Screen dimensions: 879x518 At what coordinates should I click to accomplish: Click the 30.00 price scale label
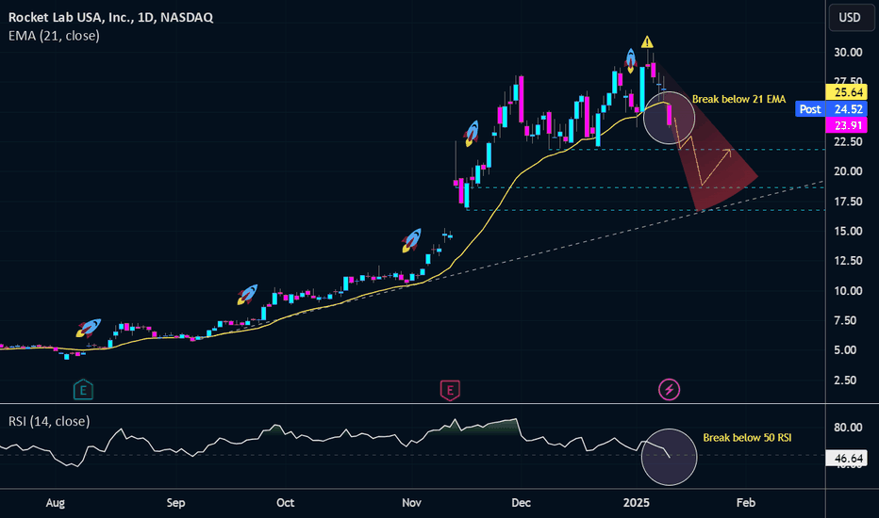[x=848, y=52]
